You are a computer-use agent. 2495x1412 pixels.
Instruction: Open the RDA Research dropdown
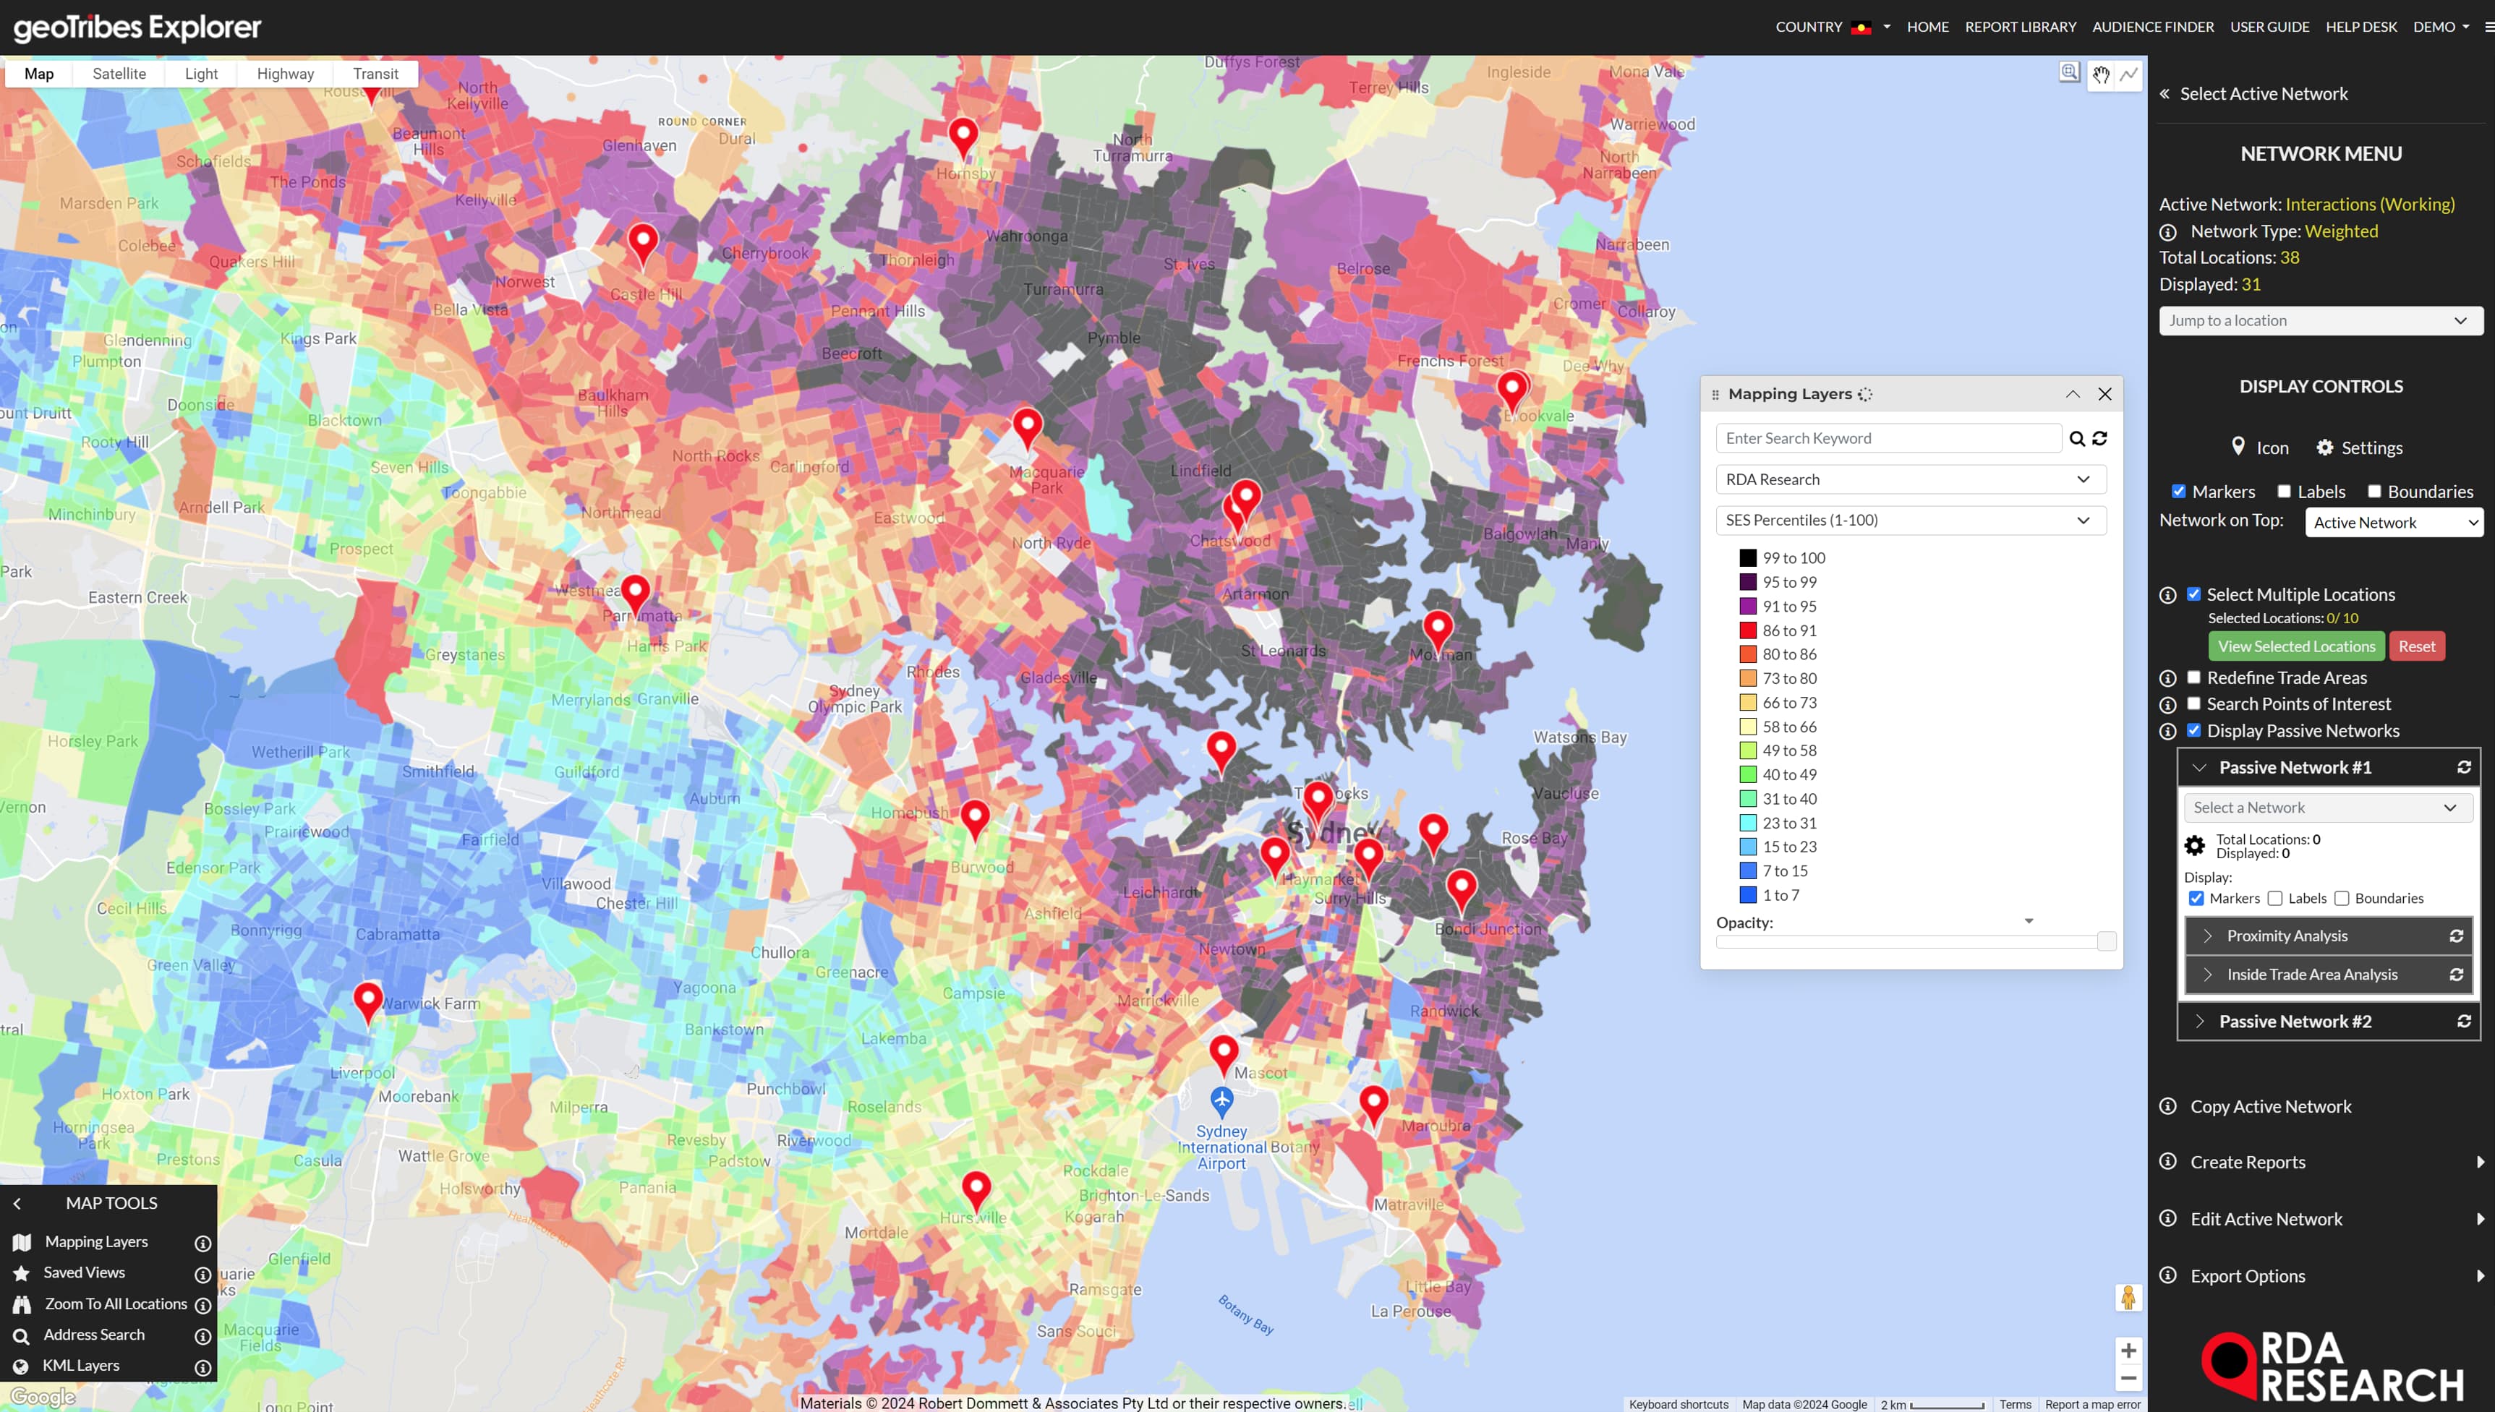coord(1910,479)
